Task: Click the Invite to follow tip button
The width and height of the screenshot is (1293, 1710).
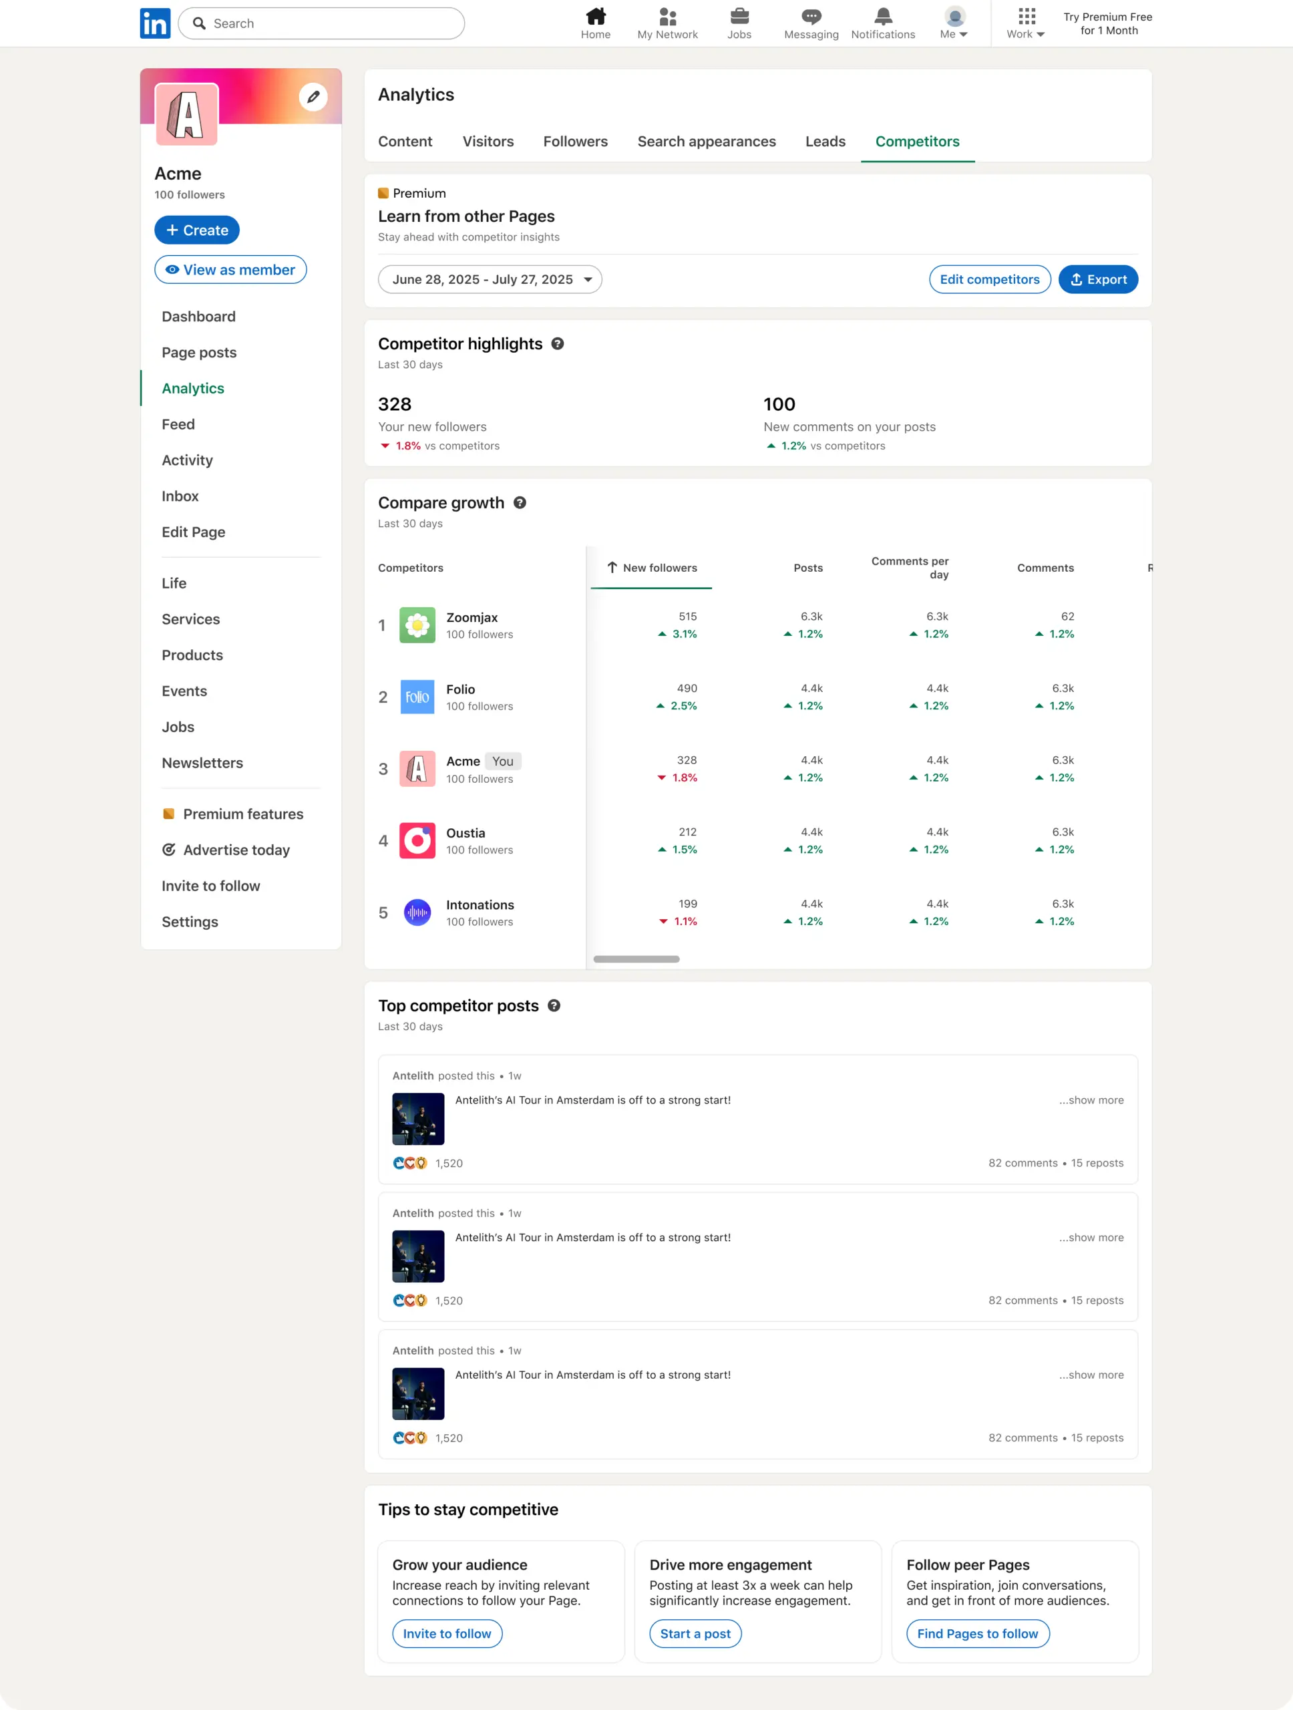Action: [447, 1633]
